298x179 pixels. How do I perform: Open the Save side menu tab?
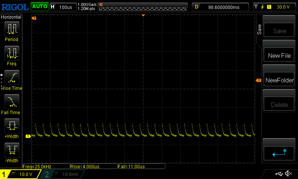pos(259,29)
